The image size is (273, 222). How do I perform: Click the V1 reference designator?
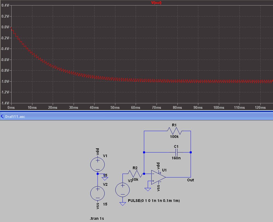[105, 156]
